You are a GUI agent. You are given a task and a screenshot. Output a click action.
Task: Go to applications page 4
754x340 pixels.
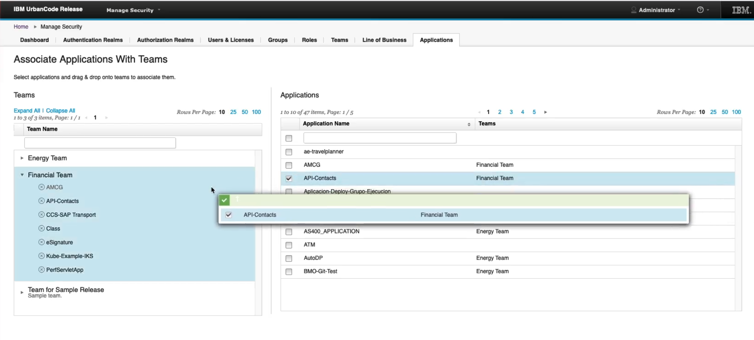(522, 112)
